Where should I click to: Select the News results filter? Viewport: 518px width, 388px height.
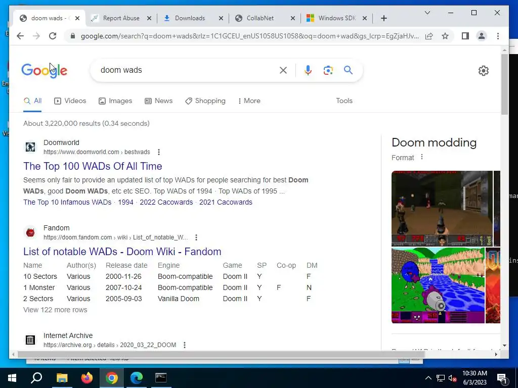158,101
